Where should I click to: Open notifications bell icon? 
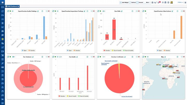point(158,2)
